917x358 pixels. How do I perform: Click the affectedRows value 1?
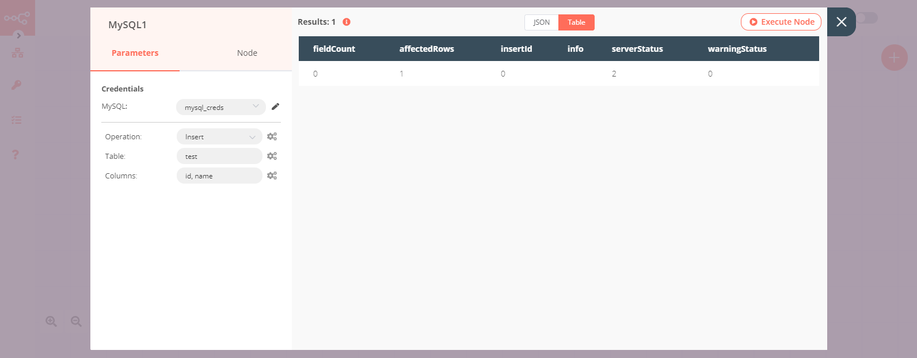click(x=401, y=74)
